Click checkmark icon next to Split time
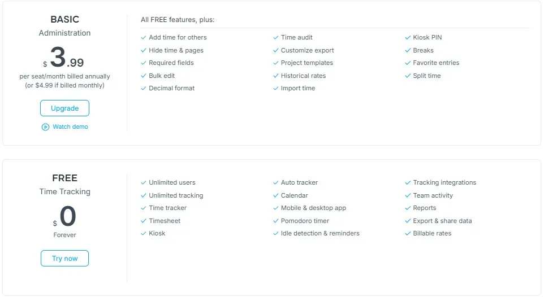Image resolution: width=544 pixels, height=297 pixels. 408,76
